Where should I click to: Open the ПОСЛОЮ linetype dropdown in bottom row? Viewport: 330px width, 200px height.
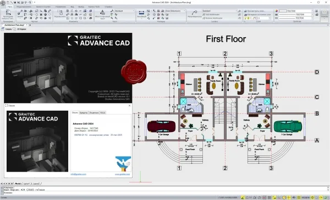coord(296,18)
